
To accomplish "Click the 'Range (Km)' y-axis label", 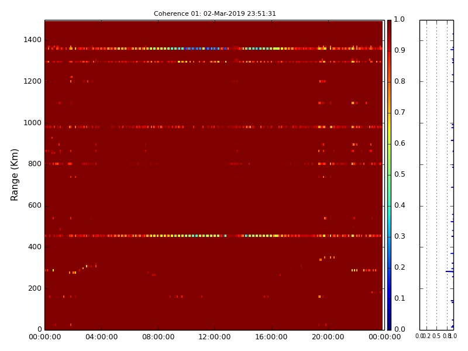I will point(14,175).
